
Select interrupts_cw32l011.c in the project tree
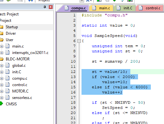point(30,53)
